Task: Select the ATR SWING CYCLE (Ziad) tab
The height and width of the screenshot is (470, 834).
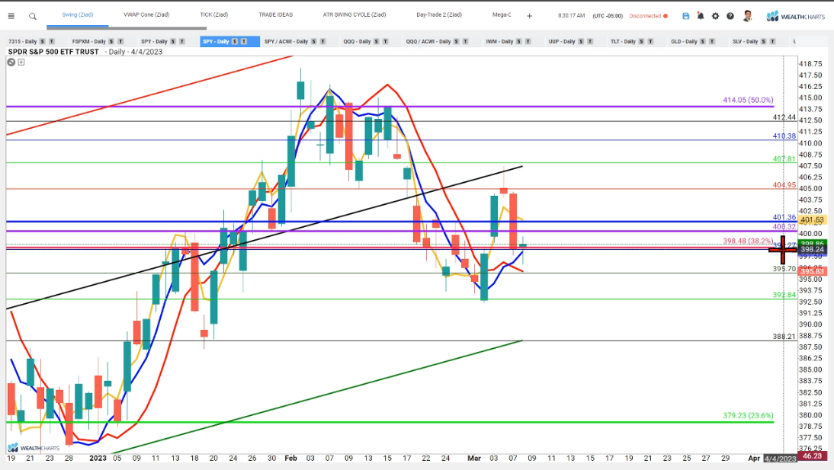Action: (354, 15)
